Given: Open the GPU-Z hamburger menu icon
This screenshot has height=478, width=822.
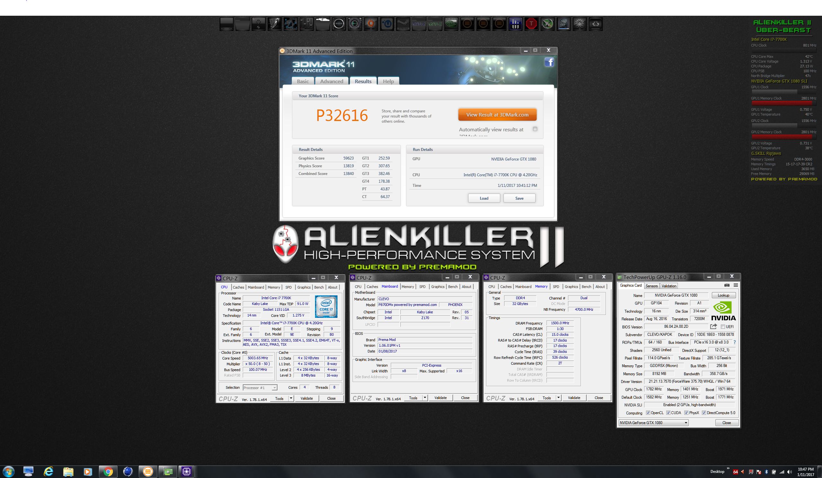Looking at the screenshot, I should (736, 285).
